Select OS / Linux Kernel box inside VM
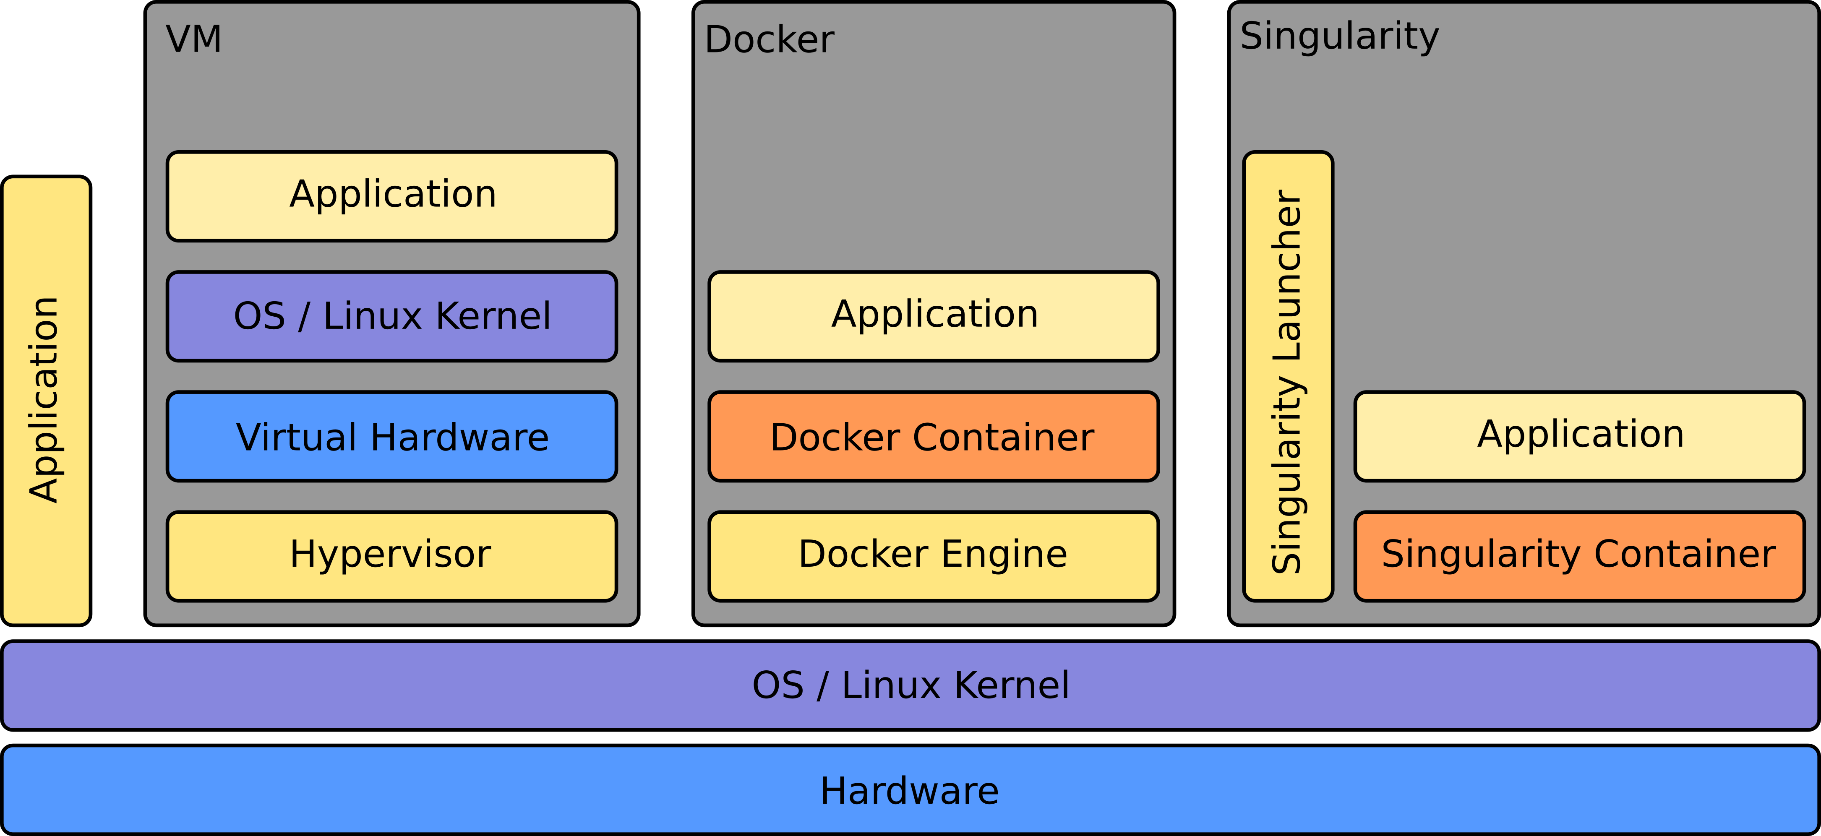This screenshot has width=1821, height=836. 391,317
